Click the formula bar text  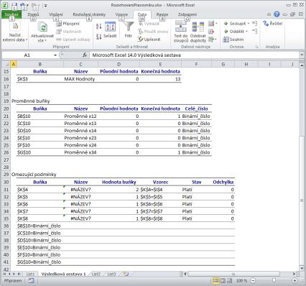(136, 55)
